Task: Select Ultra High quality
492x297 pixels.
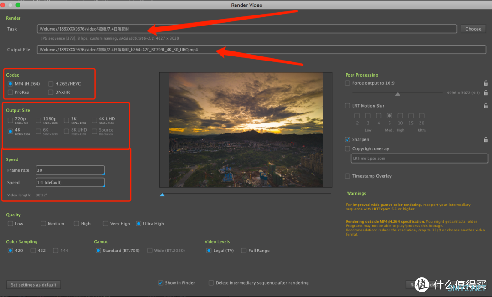Action: 138,224
